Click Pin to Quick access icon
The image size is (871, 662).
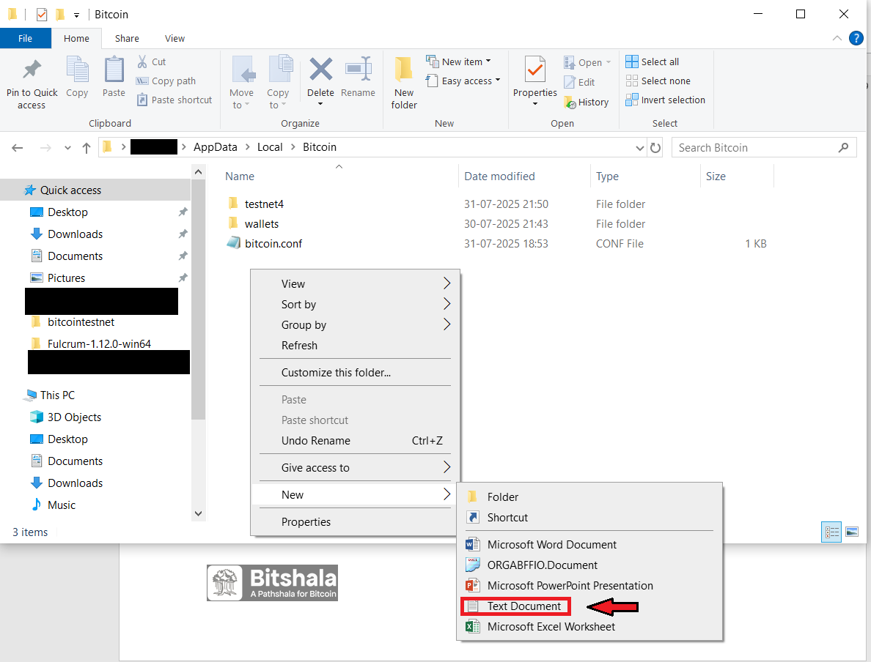coord(32,70)
